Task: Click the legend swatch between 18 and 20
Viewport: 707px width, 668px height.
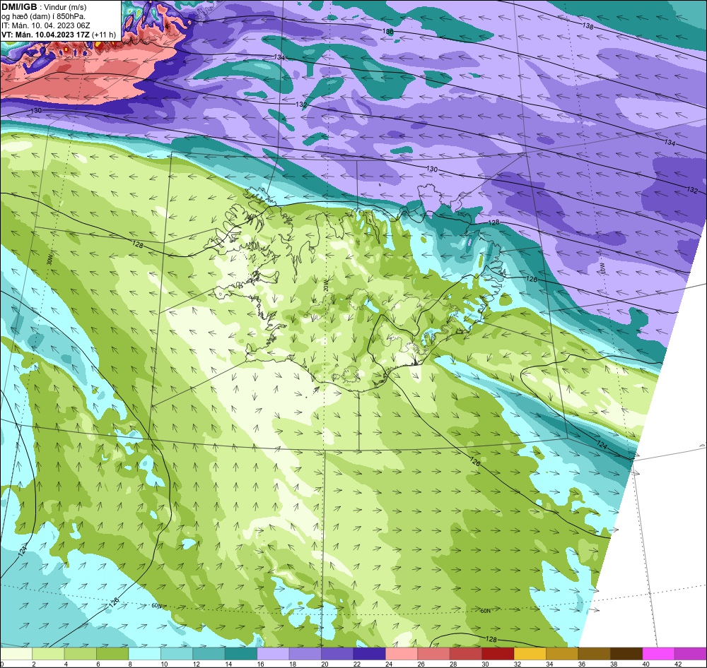Action: coord(305,653)
